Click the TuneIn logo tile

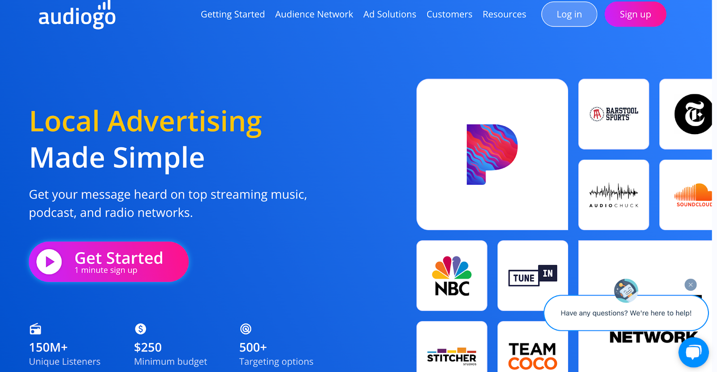pyautogui.click(x=533, y=275)
